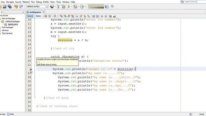The width and height of the screenshot is (206, 116).
Task: Click the notifications icon in status bar
Action: (191, 114)
